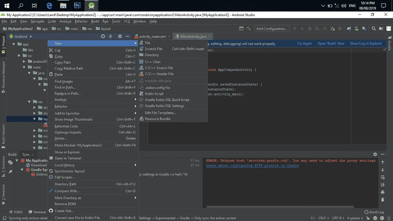Click the greyed Stop square icon
This screenshot has width=393, height=221.
click(340, 28)
